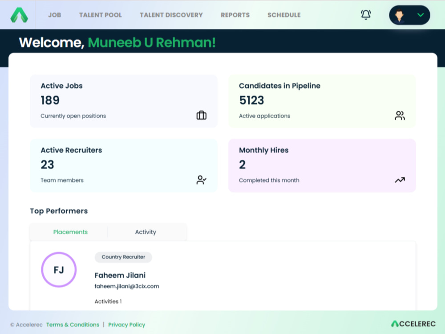Click the people icon in Candidates in Pipeline
This screenshot has width=445, height=334.
pos(400,115)
